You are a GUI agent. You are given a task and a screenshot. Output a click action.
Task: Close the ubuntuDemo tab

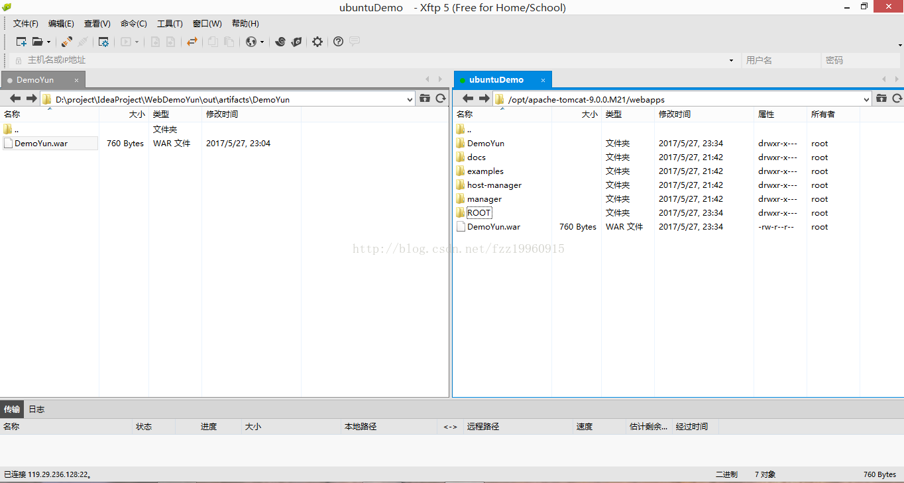pyautogui.click(x=543, y=80)
